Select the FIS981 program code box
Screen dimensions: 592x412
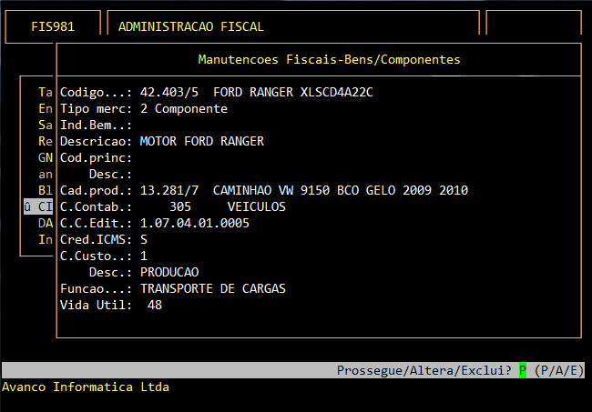(53, 27)
